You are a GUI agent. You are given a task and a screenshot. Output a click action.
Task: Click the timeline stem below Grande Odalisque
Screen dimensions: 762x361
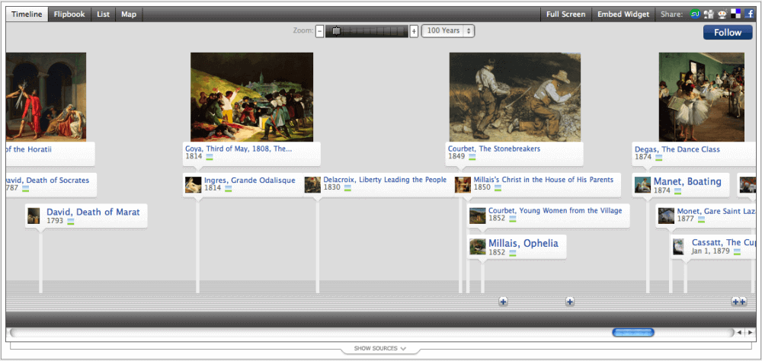(197, 247)
